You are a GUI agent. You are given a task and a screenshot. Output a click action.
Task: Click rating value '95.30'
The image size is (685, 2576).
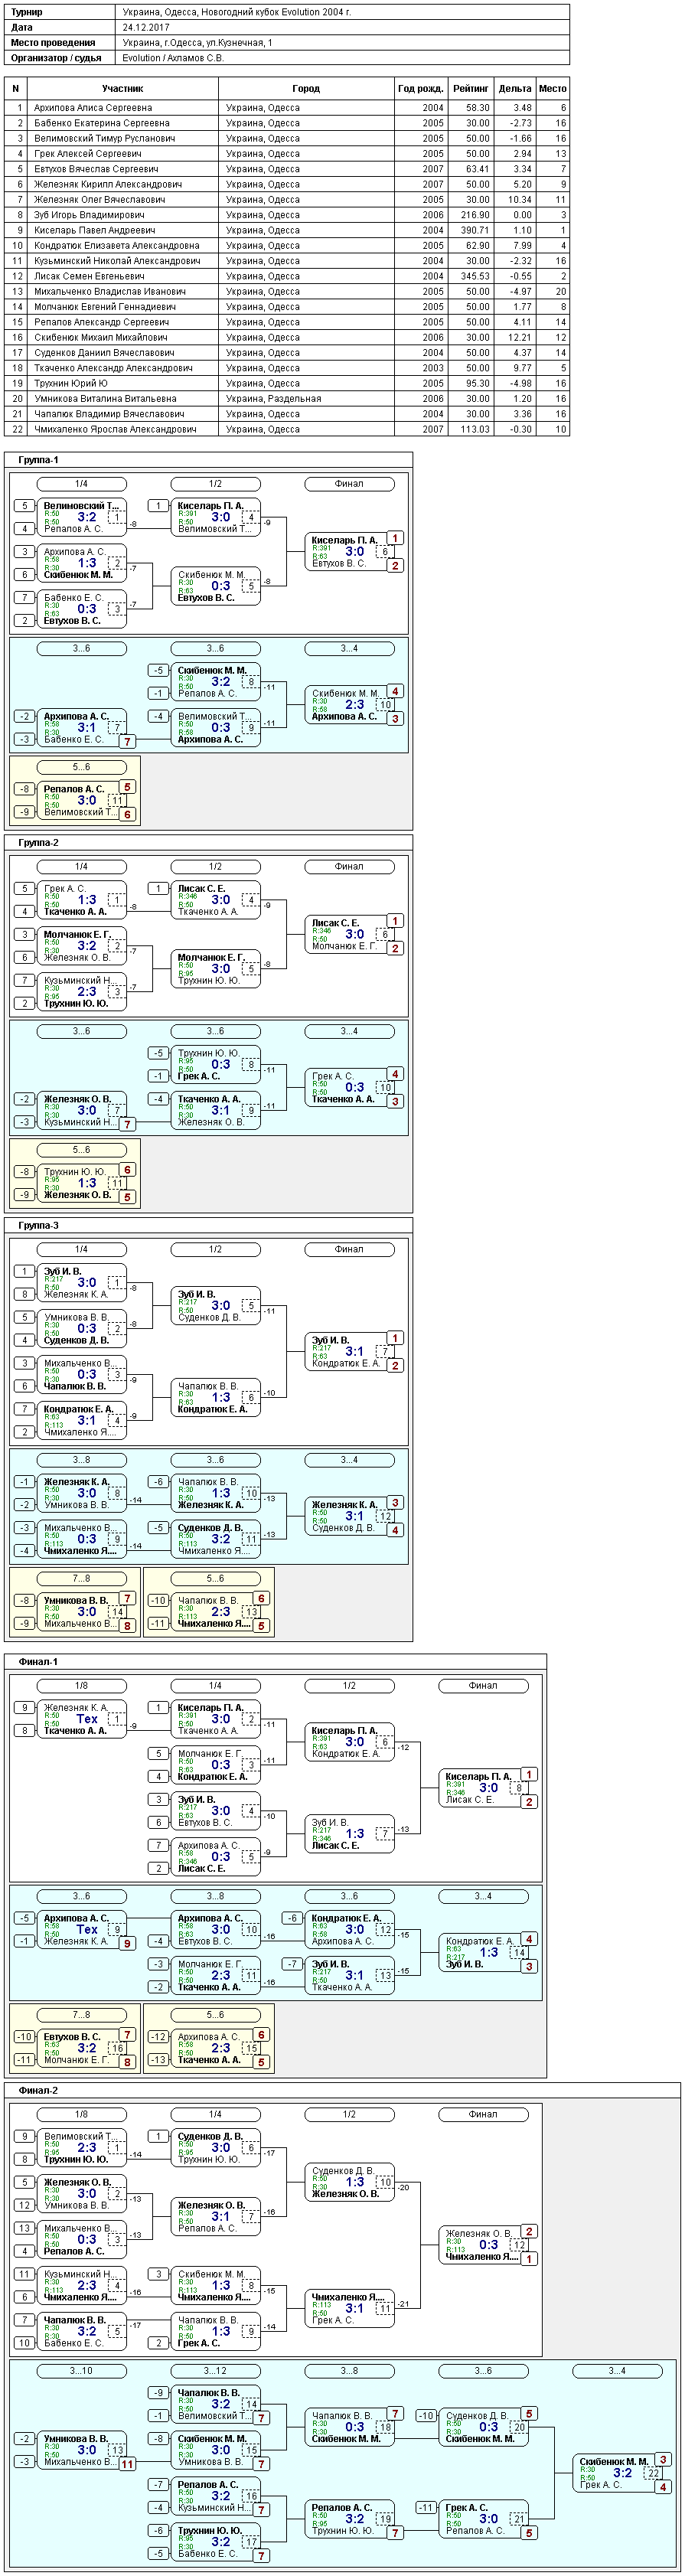coord(478,383)
